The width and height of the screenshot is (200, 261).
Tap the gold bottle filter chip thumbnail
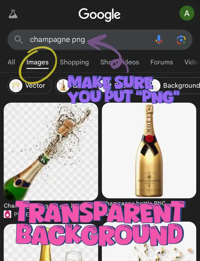coord(63,86)
